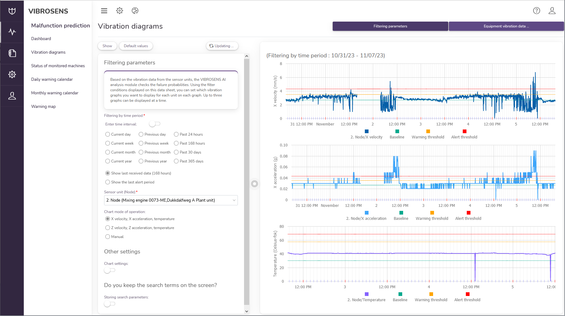565x316 pixels.
Task: Open the documents icon in sidebar
Action: tap(12, 53)
